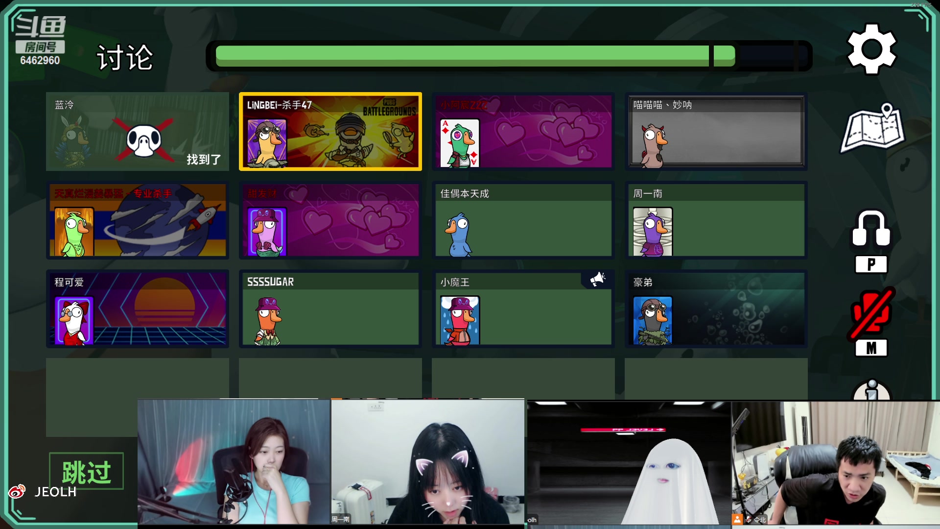Click the green discussion timer bar

475,56
